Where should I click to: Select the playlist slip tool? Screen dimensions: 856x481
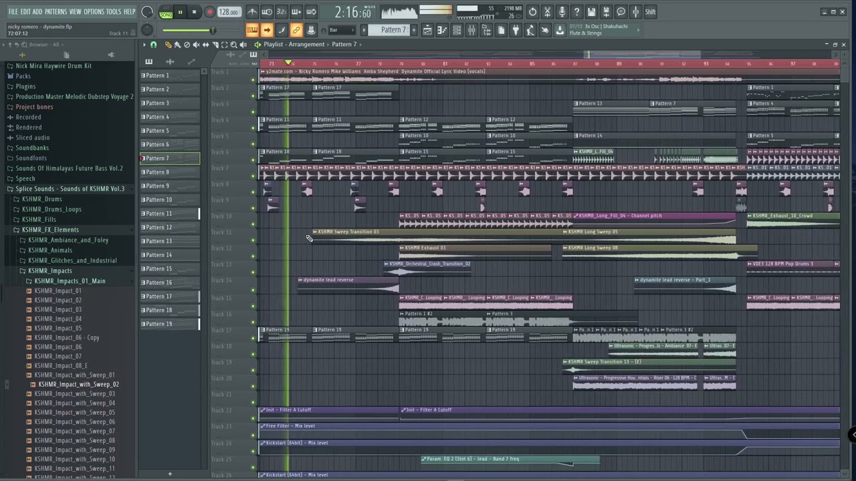coord(206,45)
